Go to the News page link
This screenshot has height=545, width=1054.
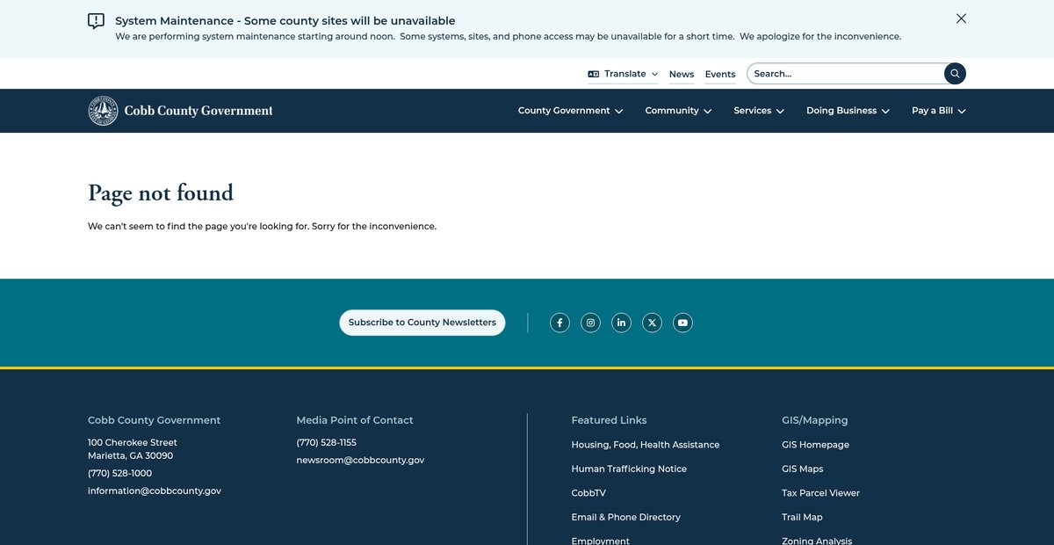[682, 75]
